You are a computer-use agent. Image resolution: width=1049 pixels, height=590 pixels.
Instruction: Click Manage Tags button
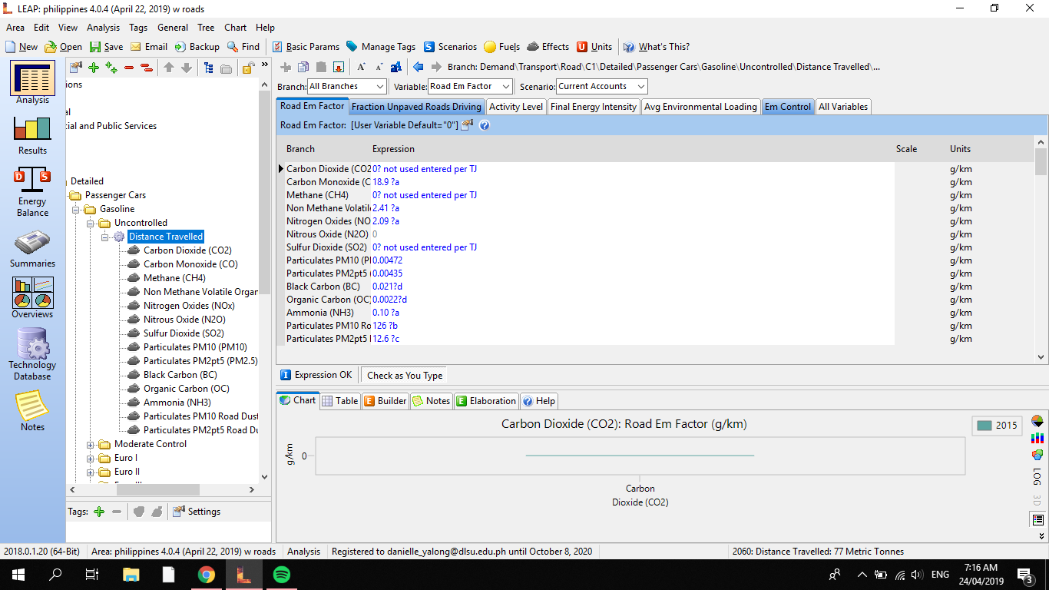pos(381,47)
